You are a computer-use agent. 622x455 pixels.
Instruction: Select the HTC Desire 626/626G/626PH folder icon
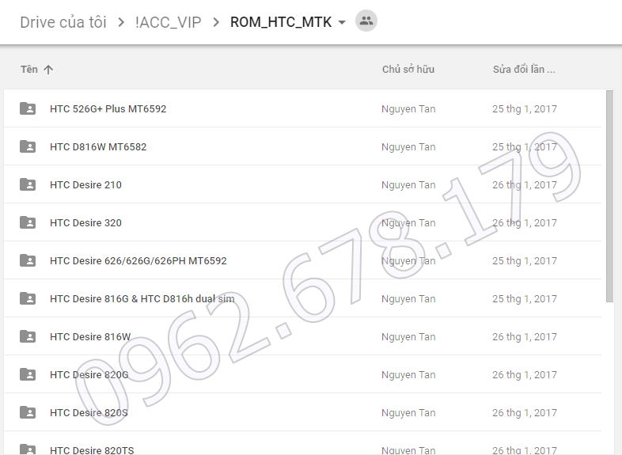point(28,260)
